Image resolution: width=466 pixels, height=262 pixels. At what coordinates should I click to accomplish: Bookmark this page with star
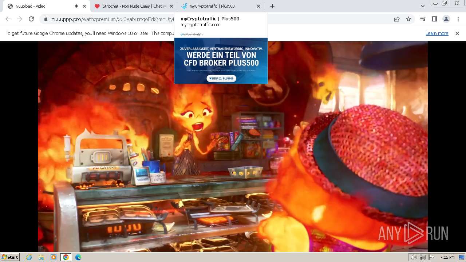click(x=408, y=19)
